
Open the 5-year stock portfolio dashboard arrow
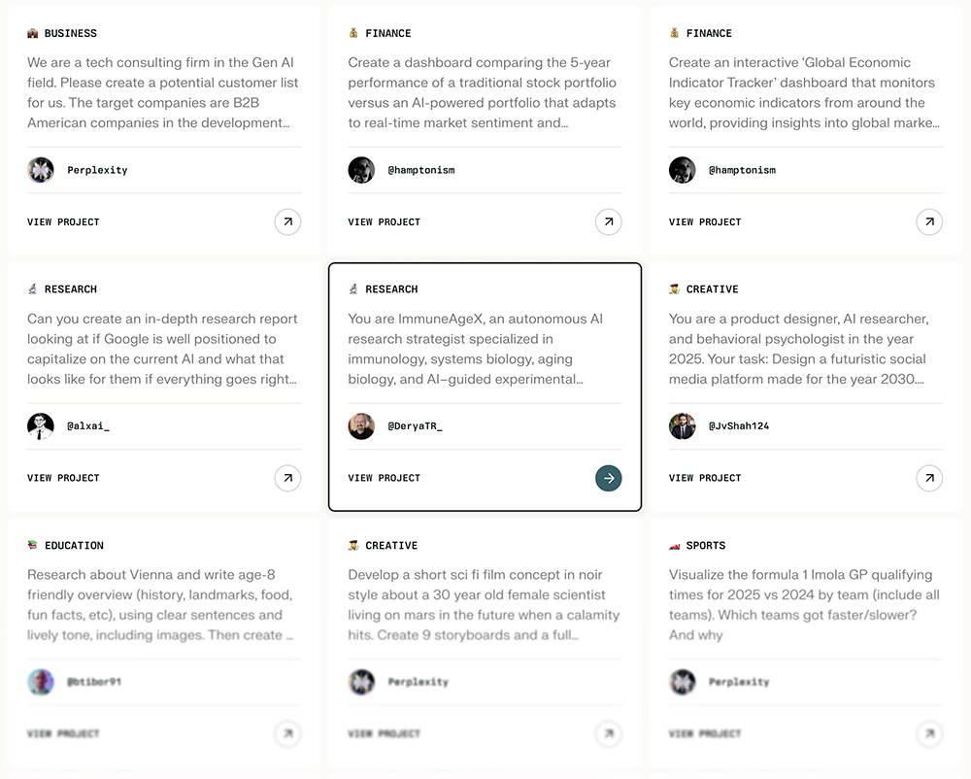609,222
